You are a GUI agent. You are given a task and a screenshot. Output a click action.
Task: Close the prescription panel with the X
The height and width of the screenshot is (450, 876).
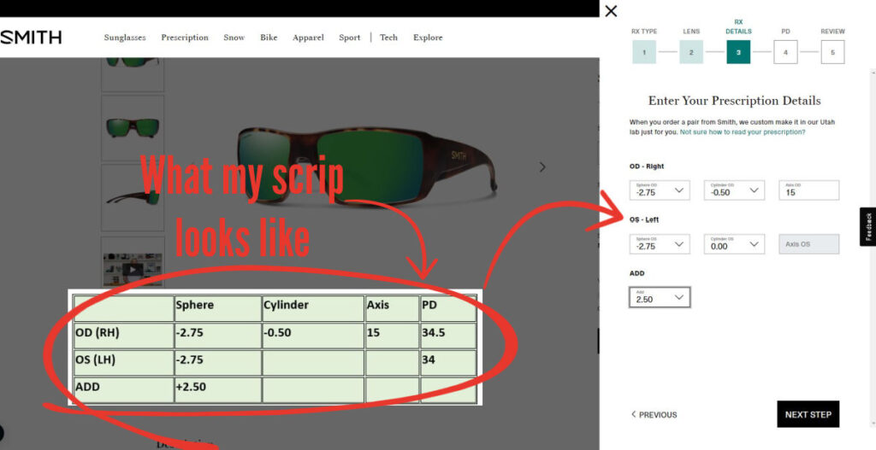[611, 11]
